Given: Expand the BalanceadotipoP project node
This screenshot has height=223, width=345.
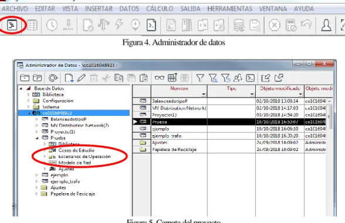Looking at the screenshot, I should click(x=37, y=119).
